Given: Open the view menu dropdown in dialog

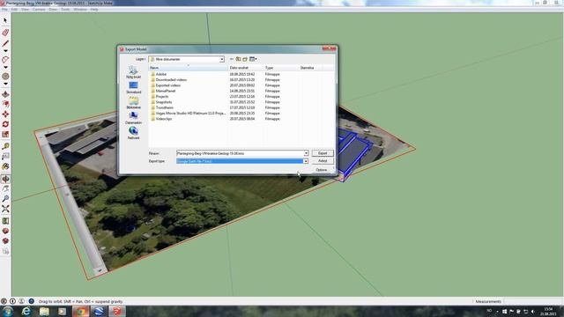Looking at the screenshot, I should pos(253,59).
